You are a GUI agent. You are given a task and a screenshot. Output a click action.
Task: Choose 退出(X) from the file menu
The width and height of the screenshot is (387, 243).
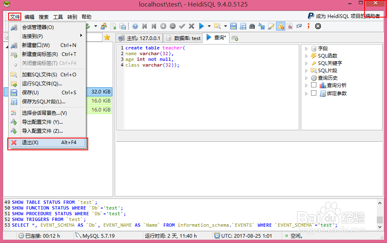point(47,143)
